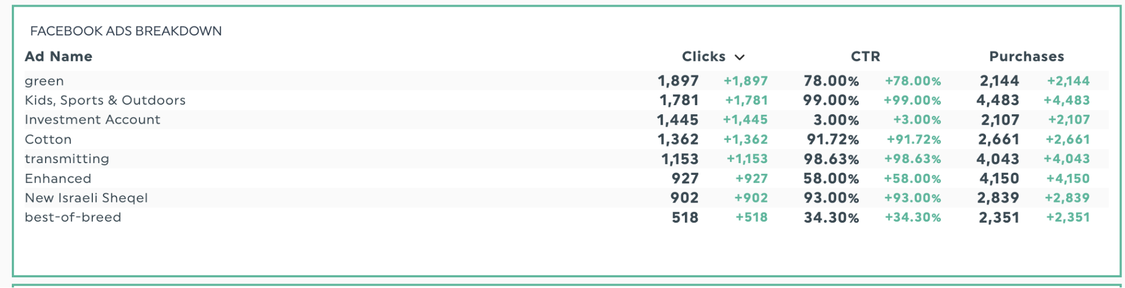This screenshot has width=1125, height=288.
Task: Click the New Israeli Sheqel ad
Action: 86,198
